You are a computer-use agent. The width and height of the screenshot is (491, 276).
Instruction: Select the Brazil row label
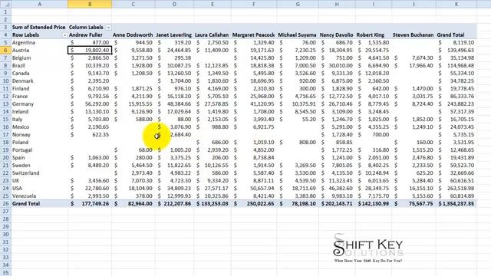coord(39,66)
